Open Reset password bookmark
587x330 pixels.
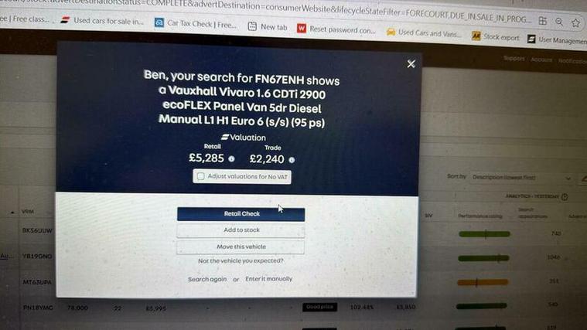336,29
